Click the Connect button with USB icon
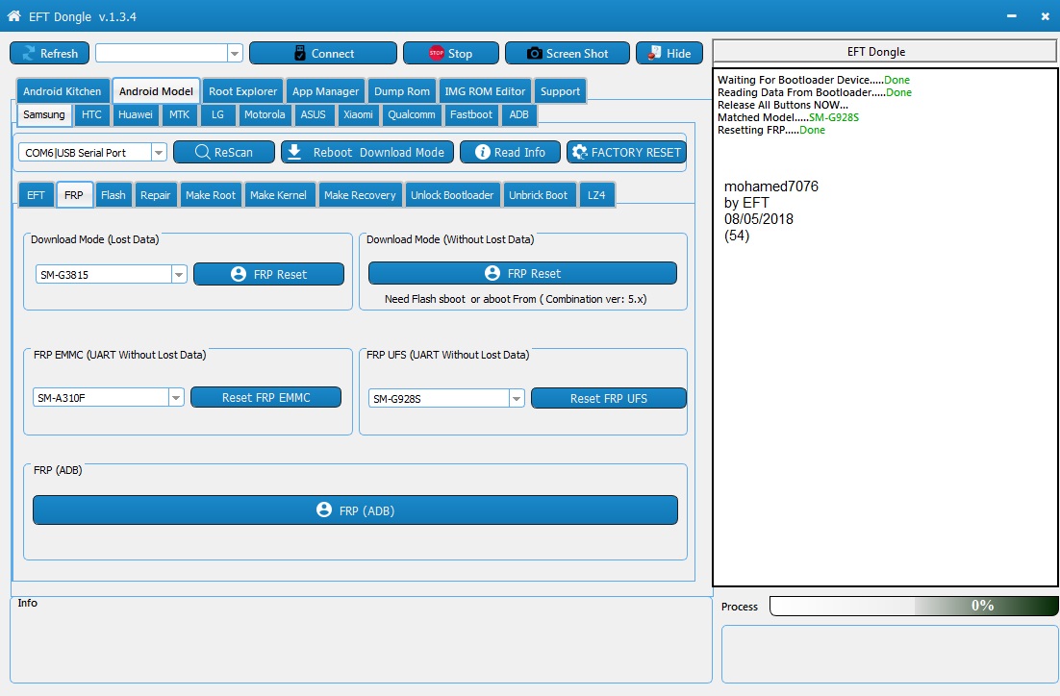The height and width of the screenshot is (696, 1060). click(x=323, y=54)
